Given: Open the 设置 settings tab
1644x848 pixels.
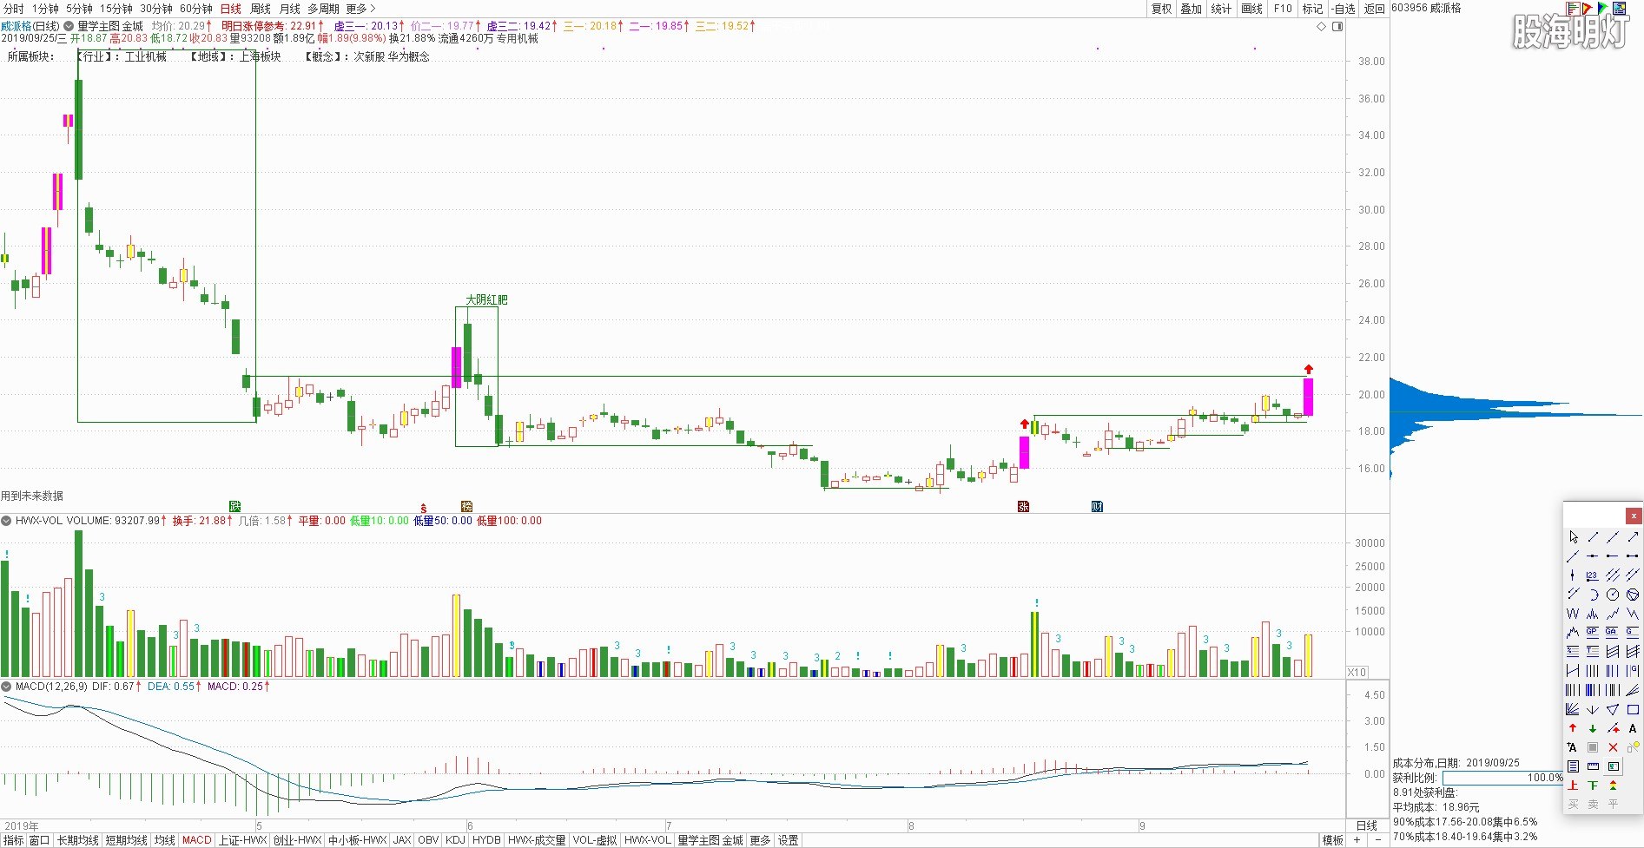Looking at the screenshot, I should [788, 840].
